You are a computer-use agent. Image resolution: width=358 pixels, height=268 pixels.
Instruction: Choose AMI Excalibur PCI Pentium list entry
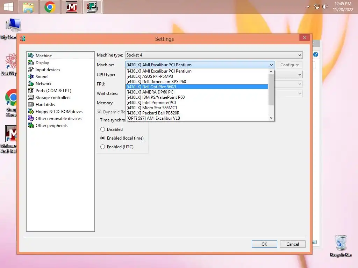click(x=197, y=71)
